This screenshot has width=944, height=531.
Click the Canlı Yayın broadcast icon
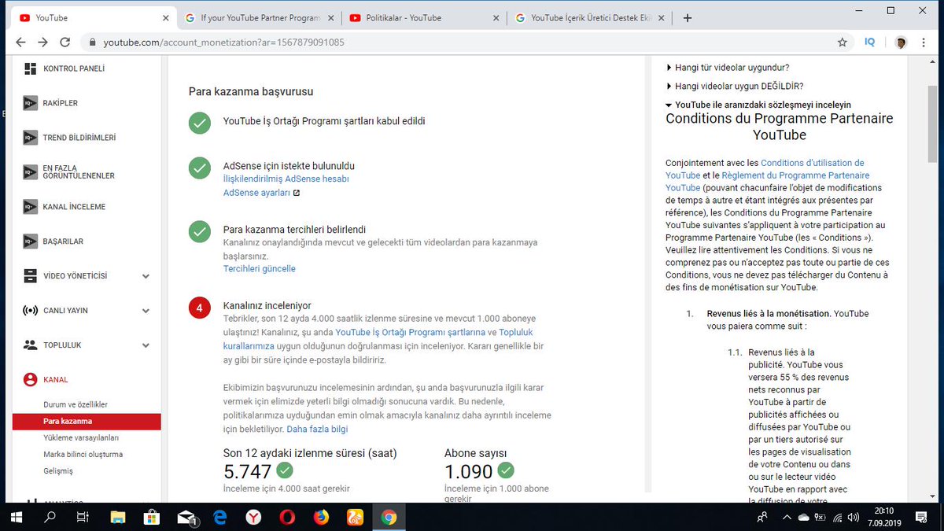[31, 311]
